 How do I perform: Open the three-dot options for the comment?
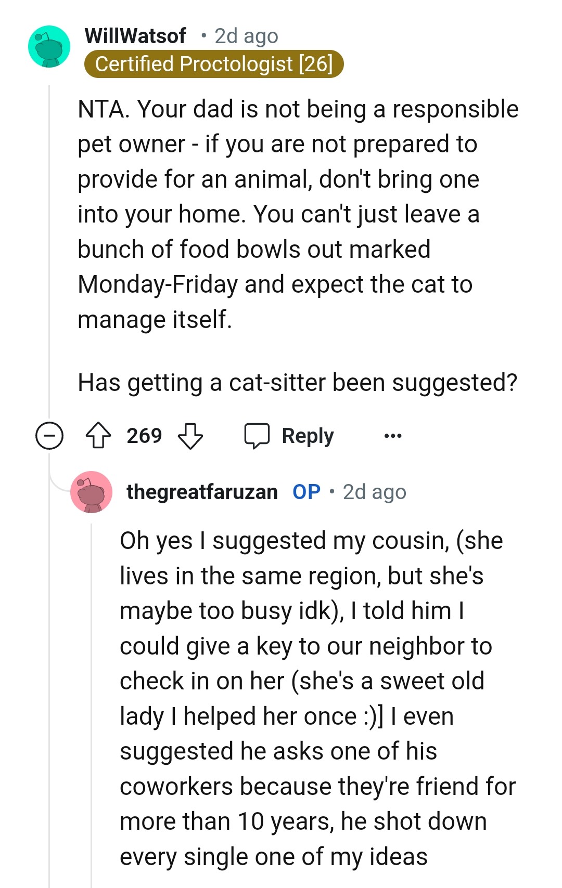tap(393, 437)
